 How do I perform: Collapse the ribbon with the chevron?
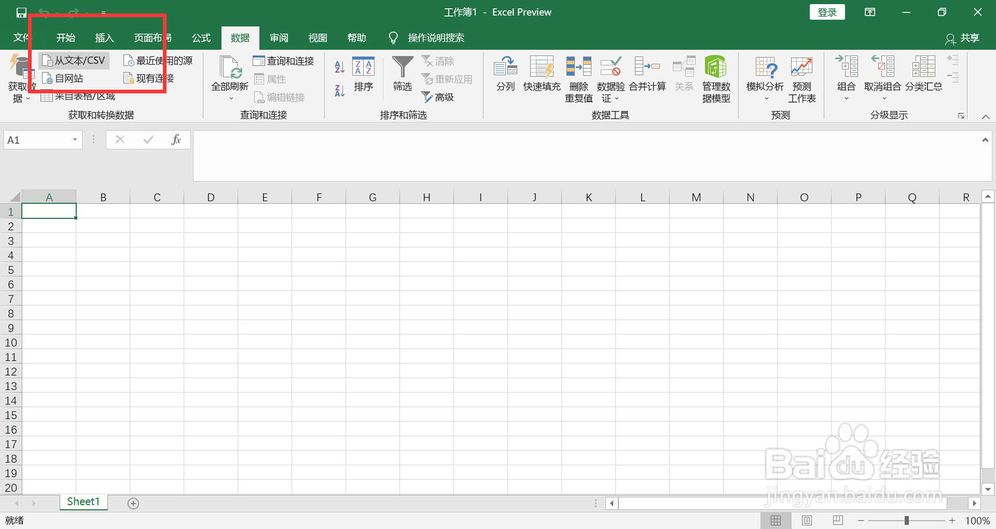click(x=986, y=117)
